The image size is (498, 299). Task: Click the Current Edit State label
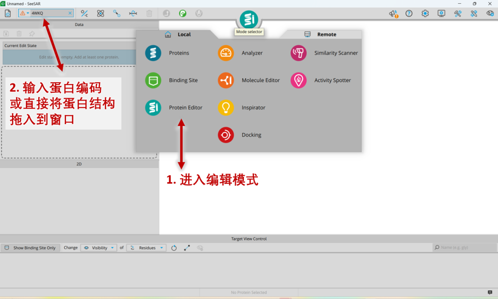(x=20, y=46)
